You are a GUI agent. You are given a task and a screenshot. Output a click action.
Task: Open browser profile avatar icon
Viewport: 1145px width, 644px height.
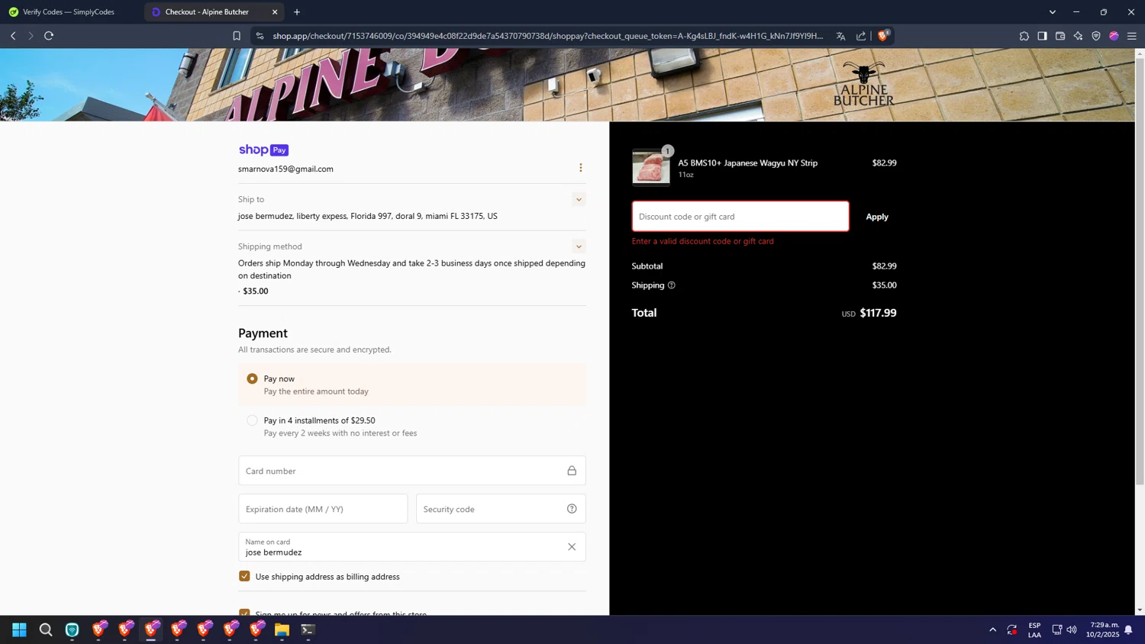[x=1114, y=36]
